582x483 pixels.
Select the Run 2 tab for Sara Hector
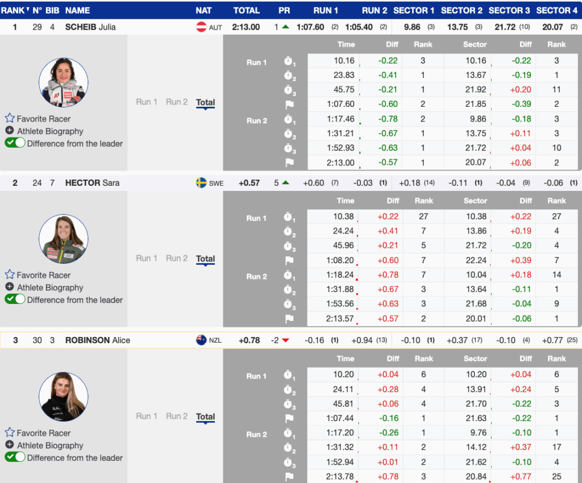point(177,259)
